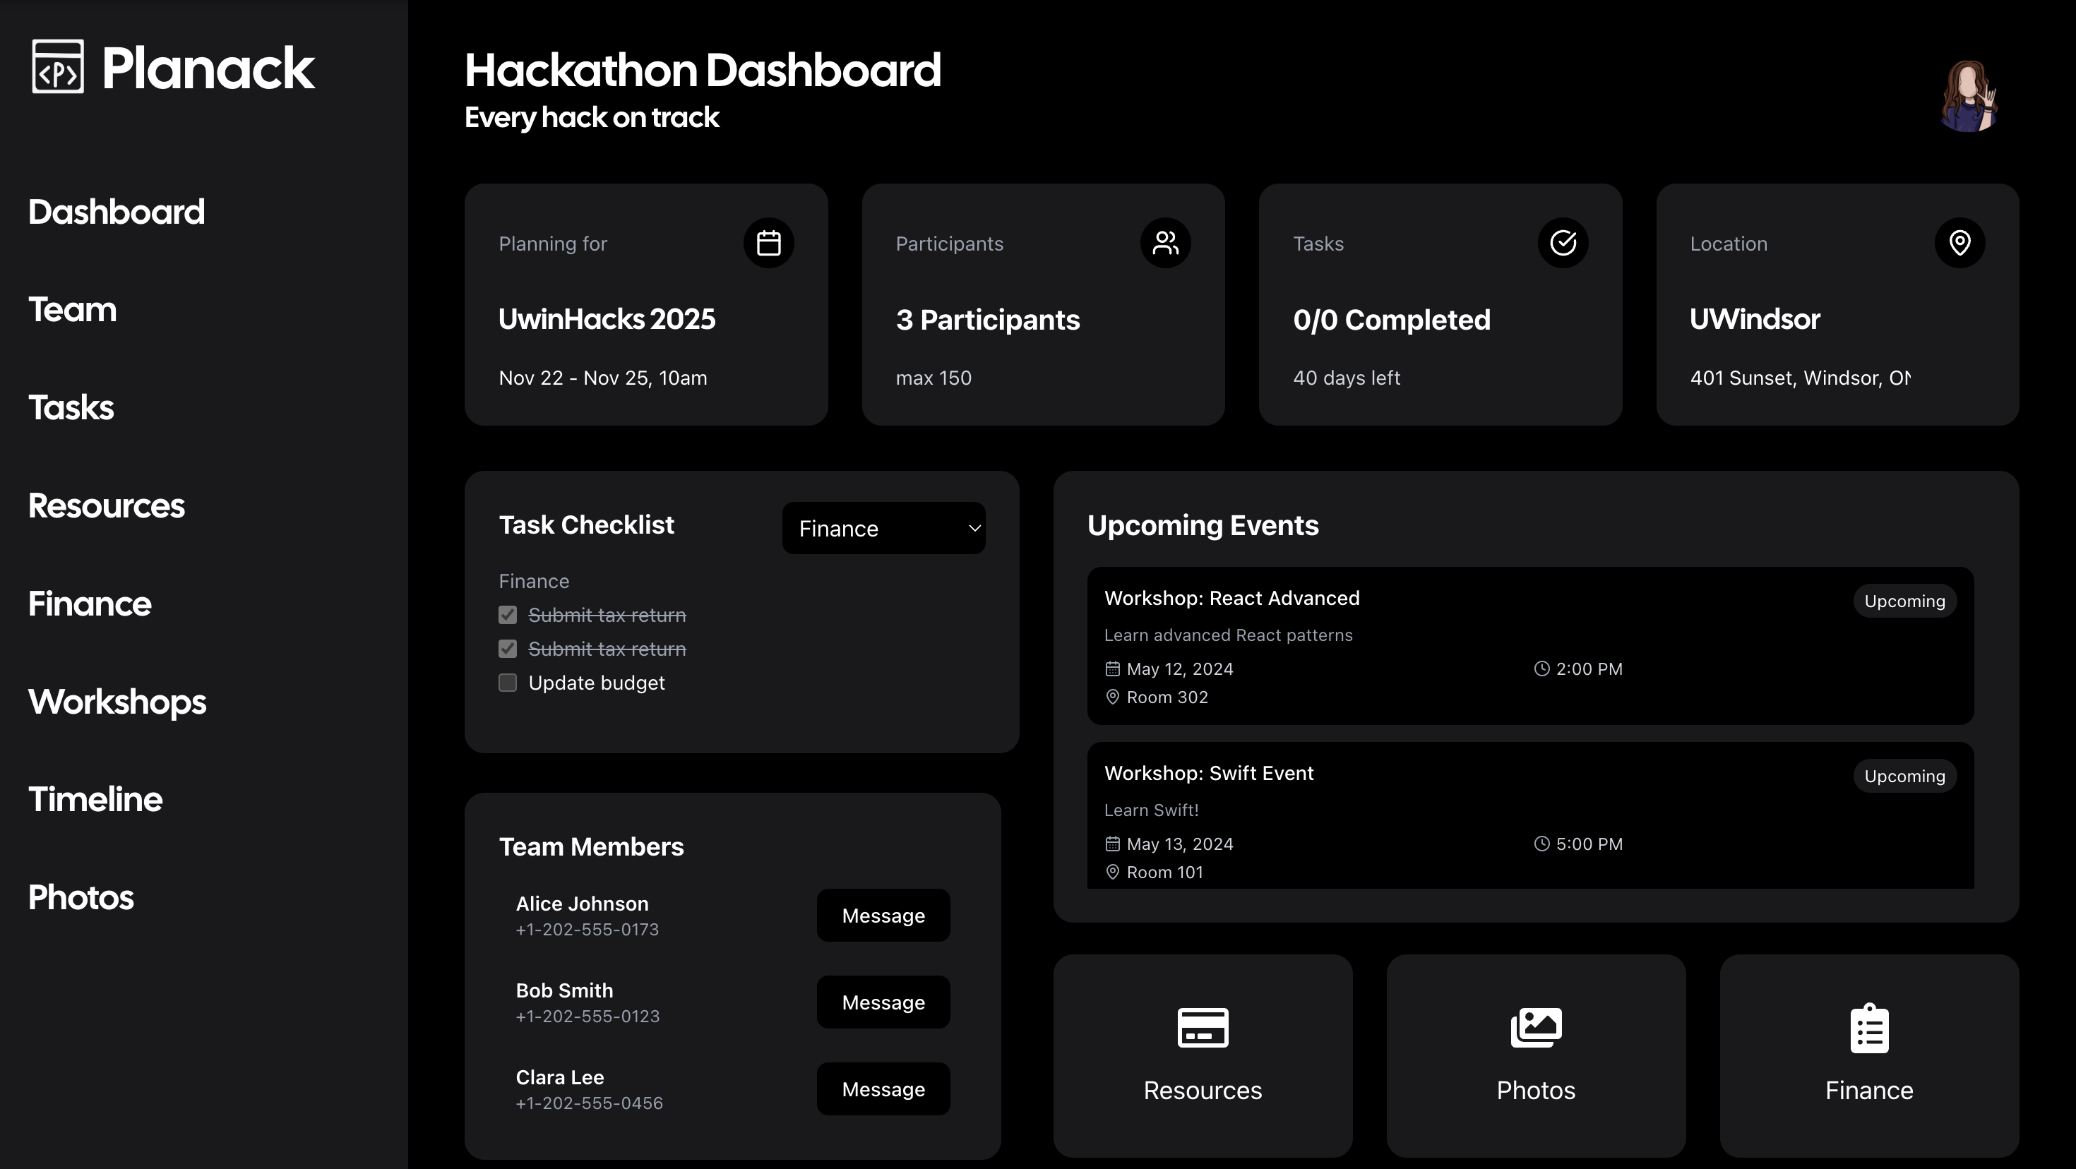Screen dimensions: 2076x1169
Task: Click the tasks checkmark circle icon
Action: click(1562, 243)
